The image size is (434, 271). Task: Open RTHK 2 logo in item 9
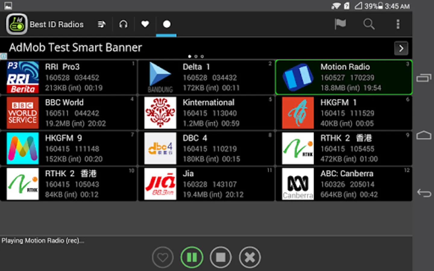(x=298, y=148)
